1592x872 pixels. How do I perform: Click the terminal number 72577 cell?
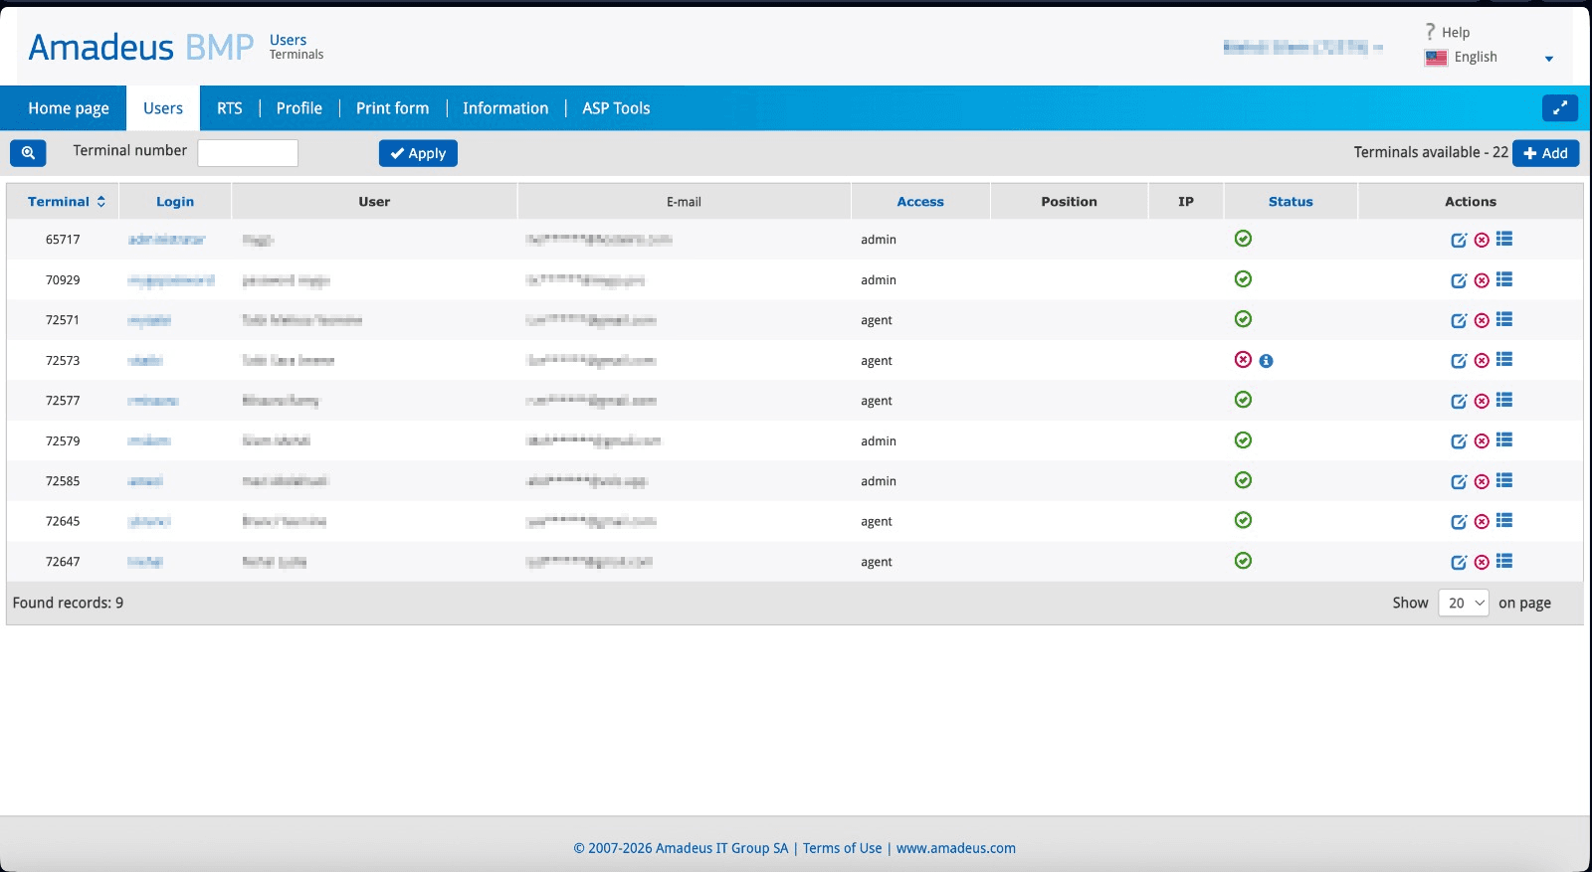pyautogui.click(x=63, y=401)
